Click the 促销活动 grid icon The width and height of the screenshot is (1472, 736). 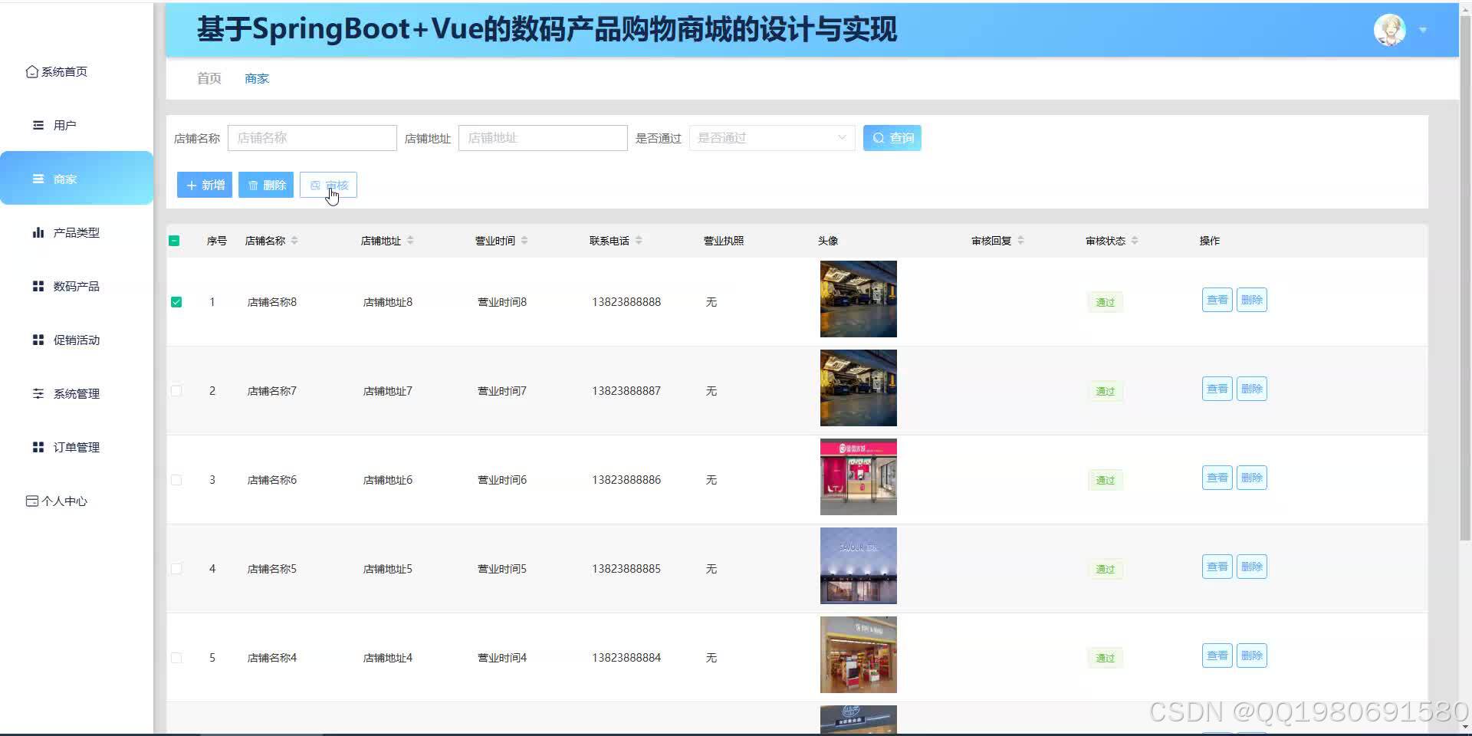(38, 340)
